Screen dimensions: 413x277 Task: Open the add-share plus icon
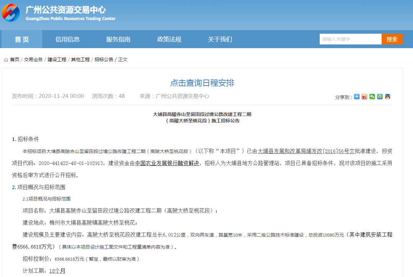click(x=356, y=97)
